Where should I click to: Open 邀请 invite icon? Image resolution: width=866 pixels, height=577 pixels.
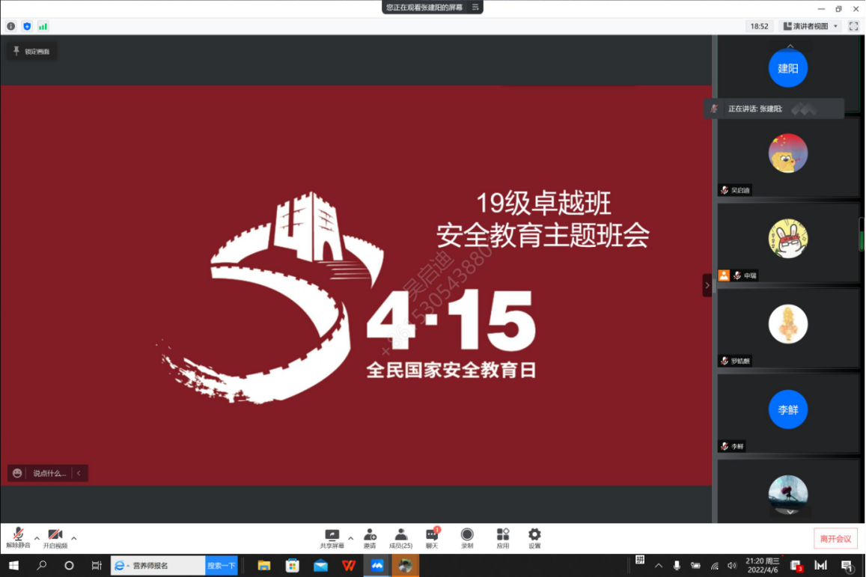[370, 538]
